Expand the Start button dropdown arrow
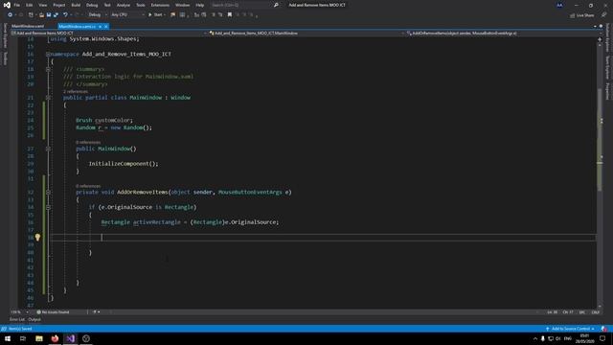 coord(165,15)
